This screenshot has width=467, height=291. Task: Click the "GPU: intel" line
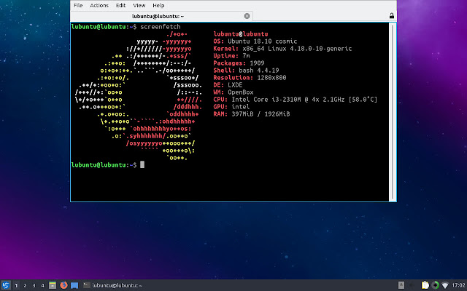click(231, 107)
